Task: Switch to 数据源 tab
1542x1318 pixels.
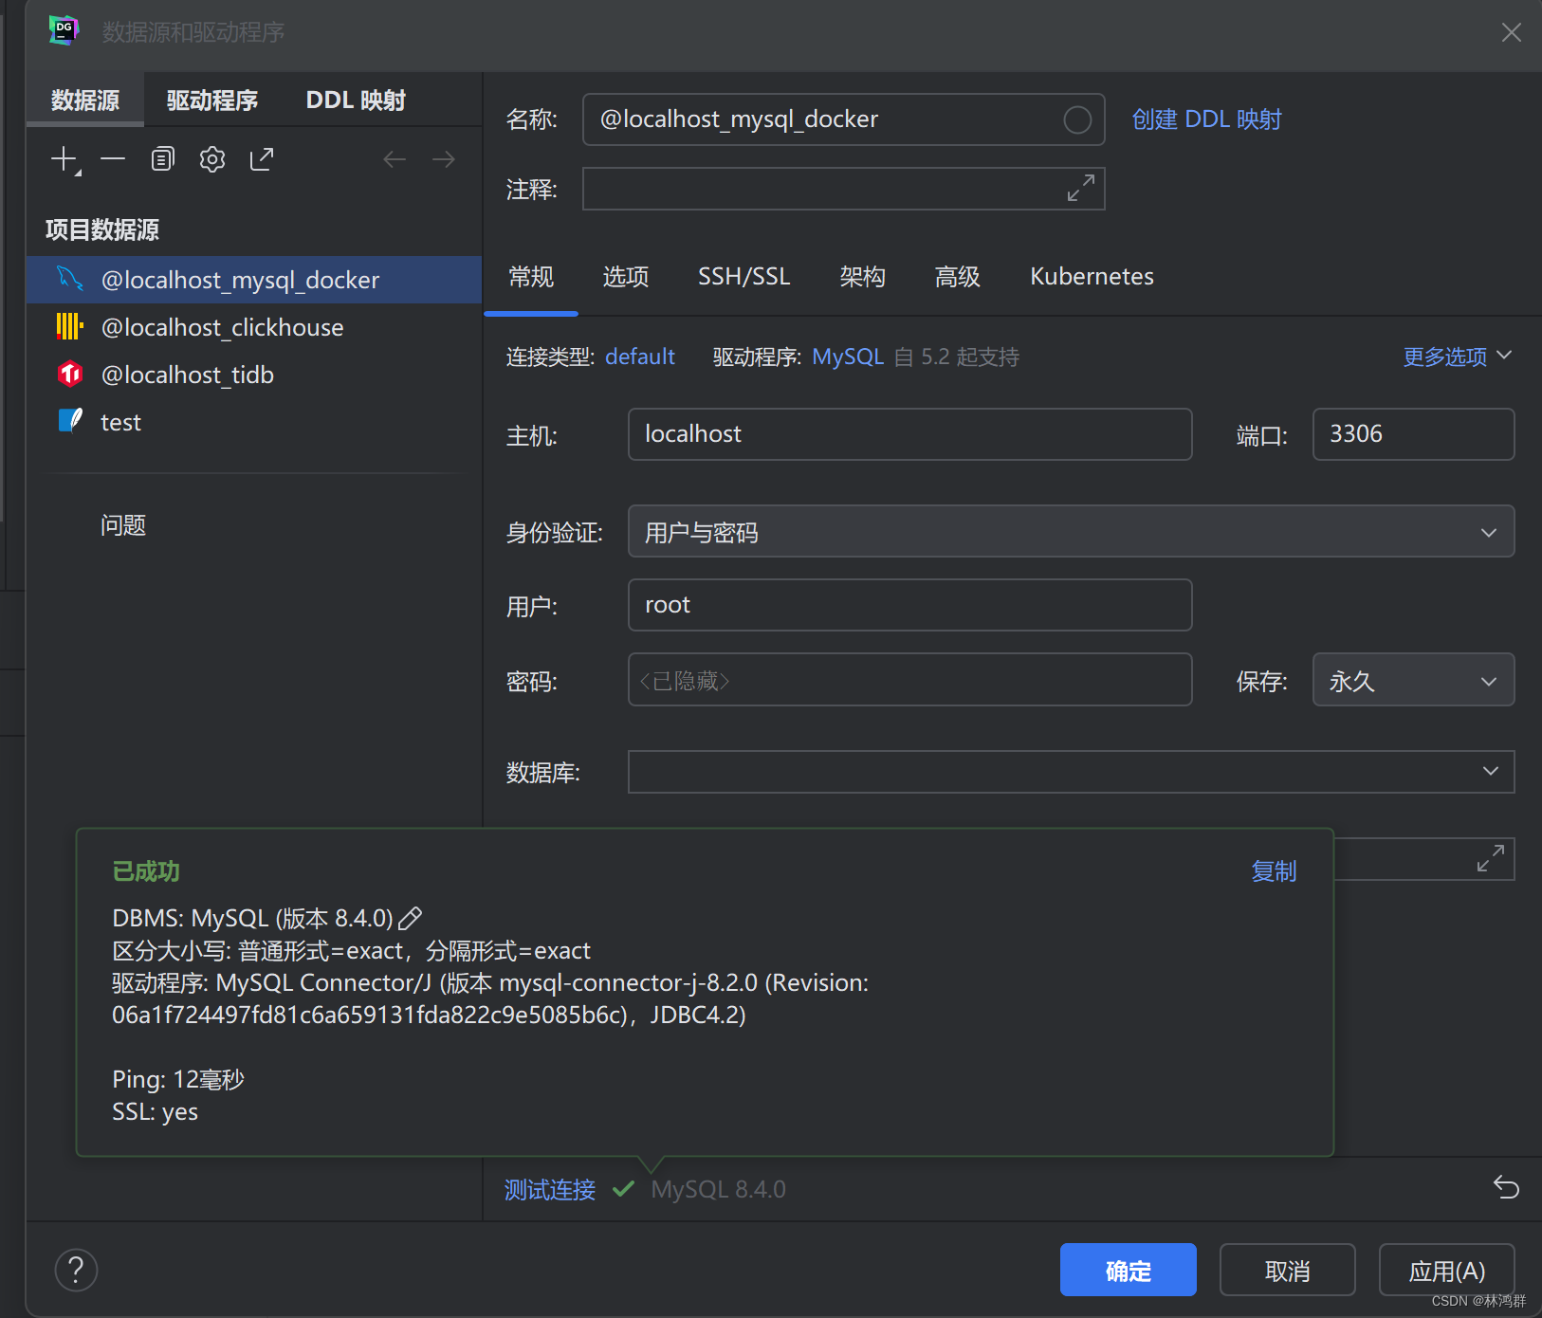Action: (85, 101)
